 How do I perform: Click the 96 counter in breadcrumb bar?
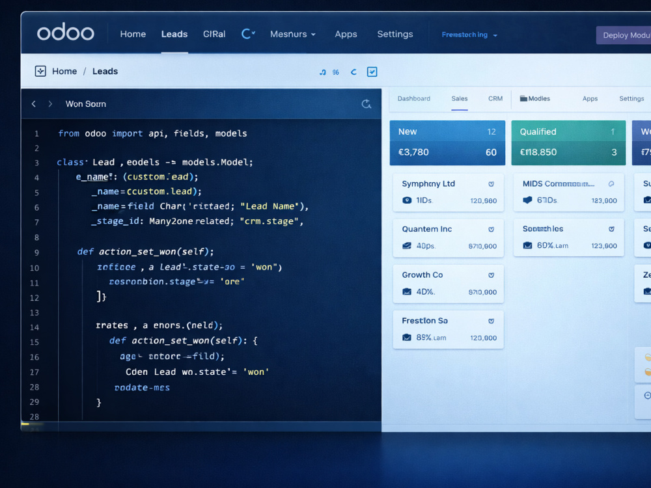point(335,72)
